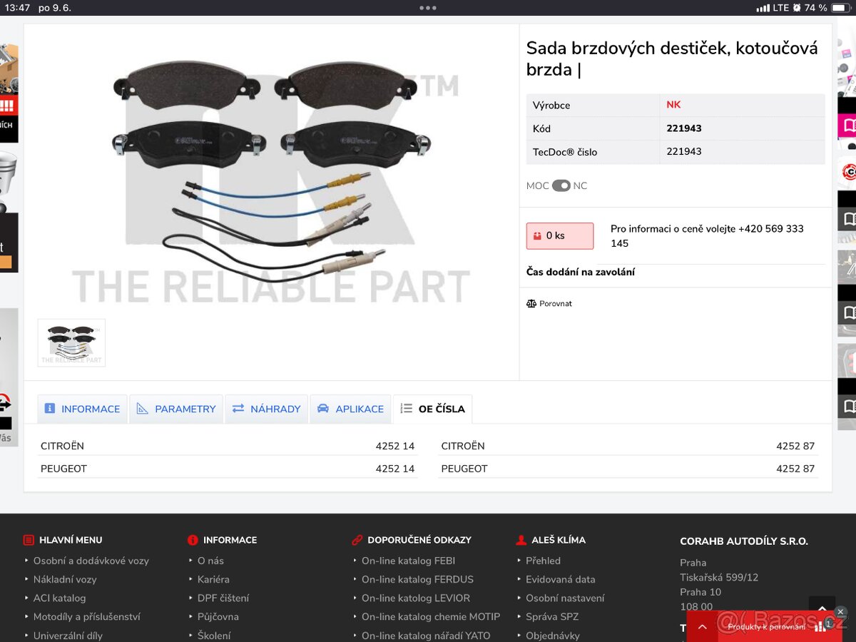The height and width of the screenshot is (642, 856).
Task: Expand the Správa SPZ footer entry
Action: [551, 616]
